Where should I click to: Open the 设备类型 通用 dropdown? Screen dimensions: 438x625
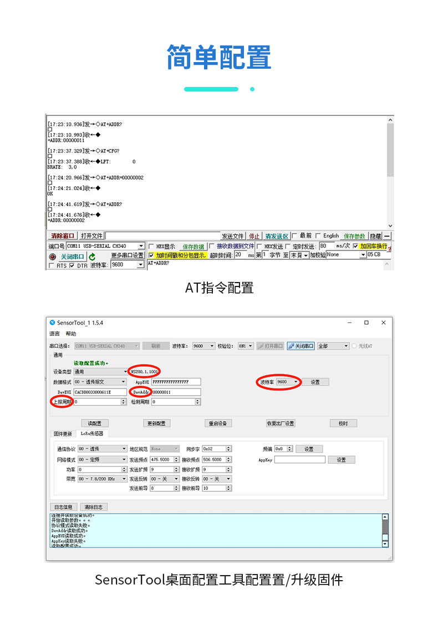tap(100, 371)
